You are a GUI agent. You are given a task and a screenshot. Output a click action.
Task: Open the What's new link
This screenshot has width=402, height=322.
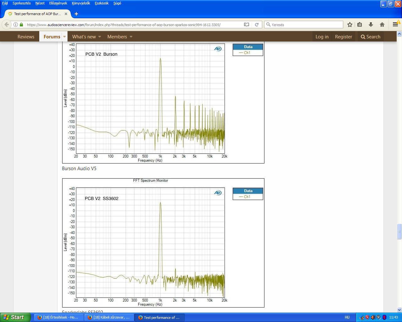pos(84,37)
